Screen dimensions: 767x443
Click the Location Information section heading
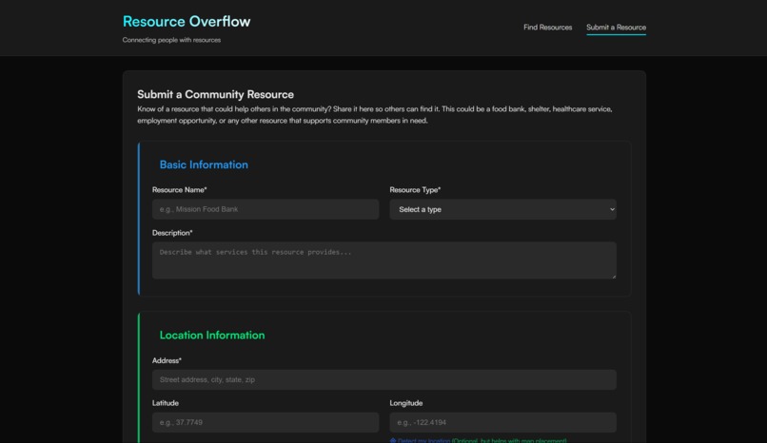click(x=212, y=335)
